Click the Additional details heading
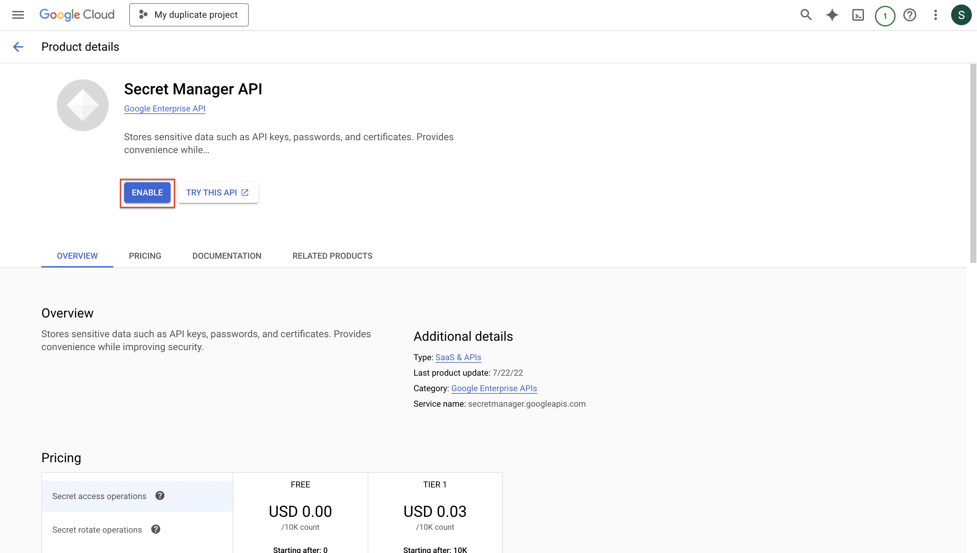 (463, 337)
